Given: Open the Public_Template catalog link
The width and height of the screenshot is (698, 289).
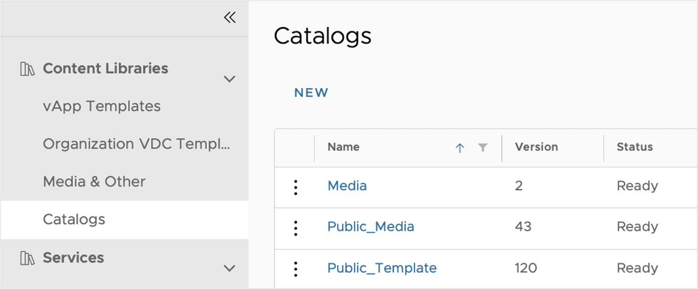Looking at the screenshot, I should point(382,268).
